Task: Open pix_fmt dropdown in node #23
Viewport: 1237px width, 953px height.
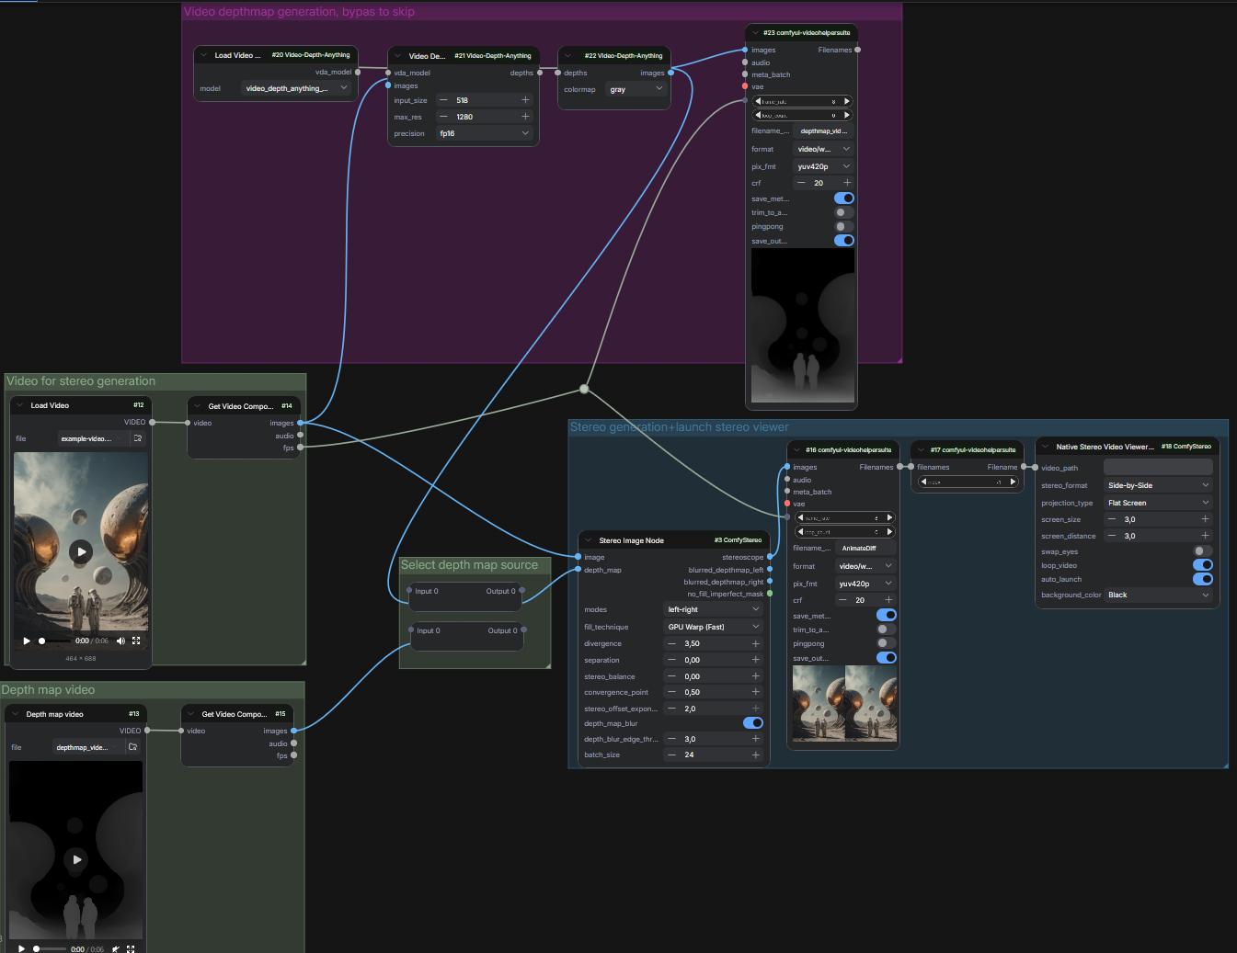Action: click(x=823, y=166)
